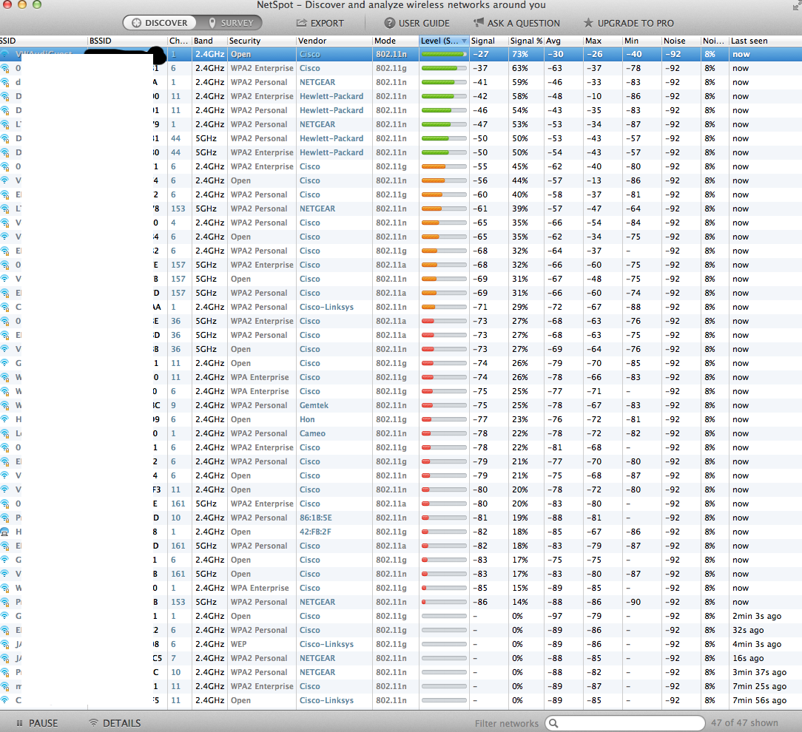Image resolution: width=802 pixels, height=732 pixels.
Task: Click the Wi-Fi icon in the '2min 3s ago' row
Action: click(5, 616)
